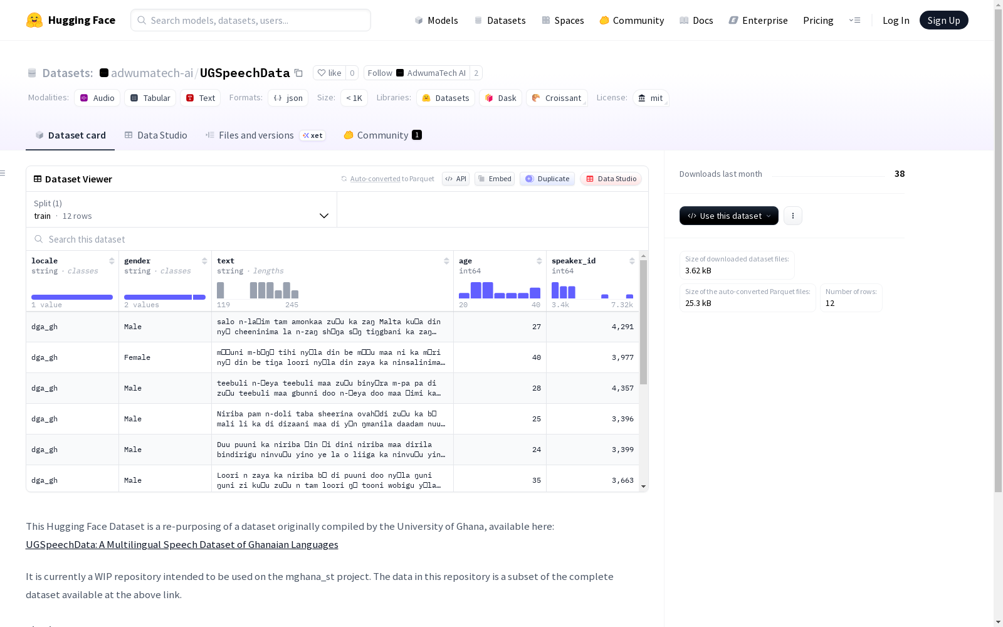Click the table scroll down arrow
Image resolution: width=1003 pixels, height=627 pixels.
(643, 487)
